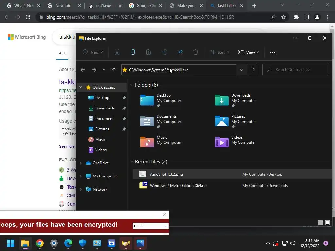
Task: Open Chrome extensions puzzle icon
Action: point(296,17)
